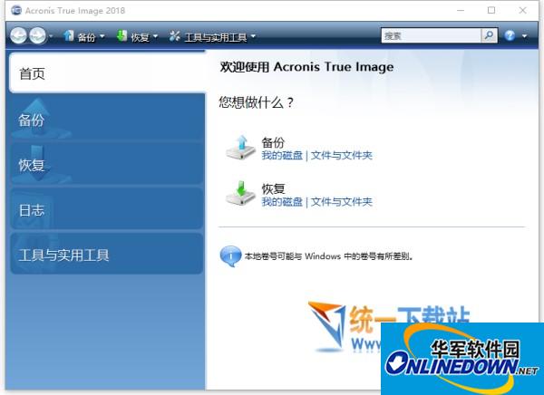
Task: Click the 工具与实用工具 toolbar icon
Action: click(175, 35)
